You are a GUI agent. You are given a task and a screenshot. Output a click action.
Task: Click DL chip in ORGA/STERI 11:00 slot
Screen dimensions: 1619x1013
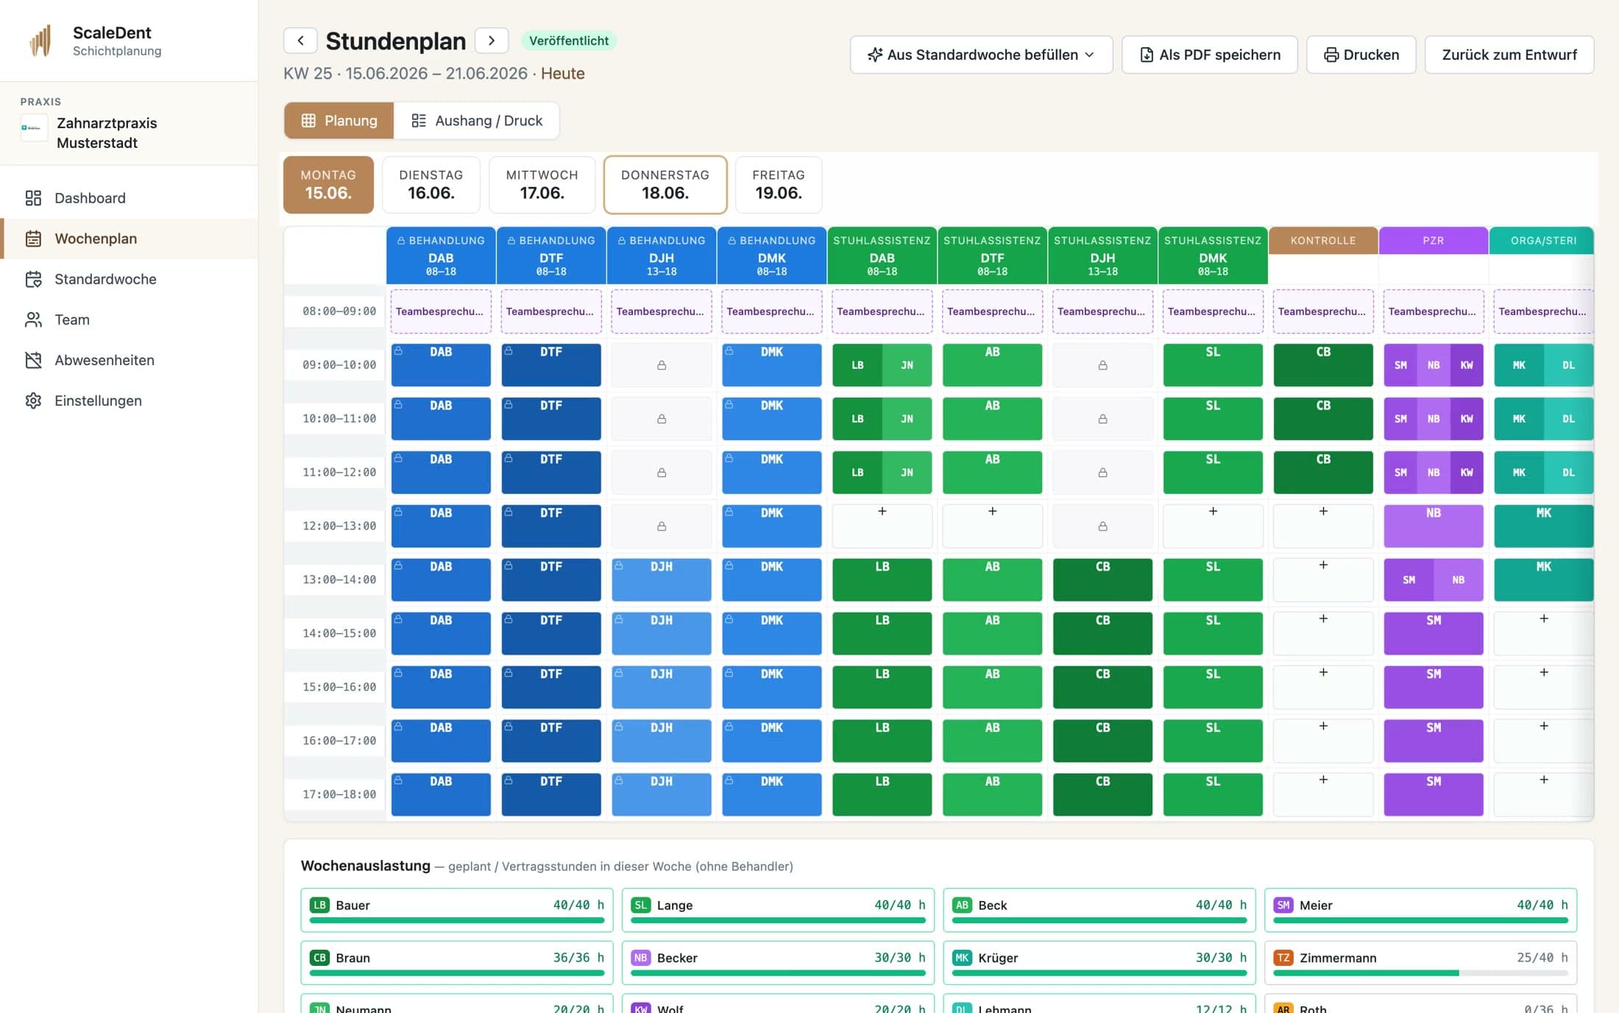1568,473
